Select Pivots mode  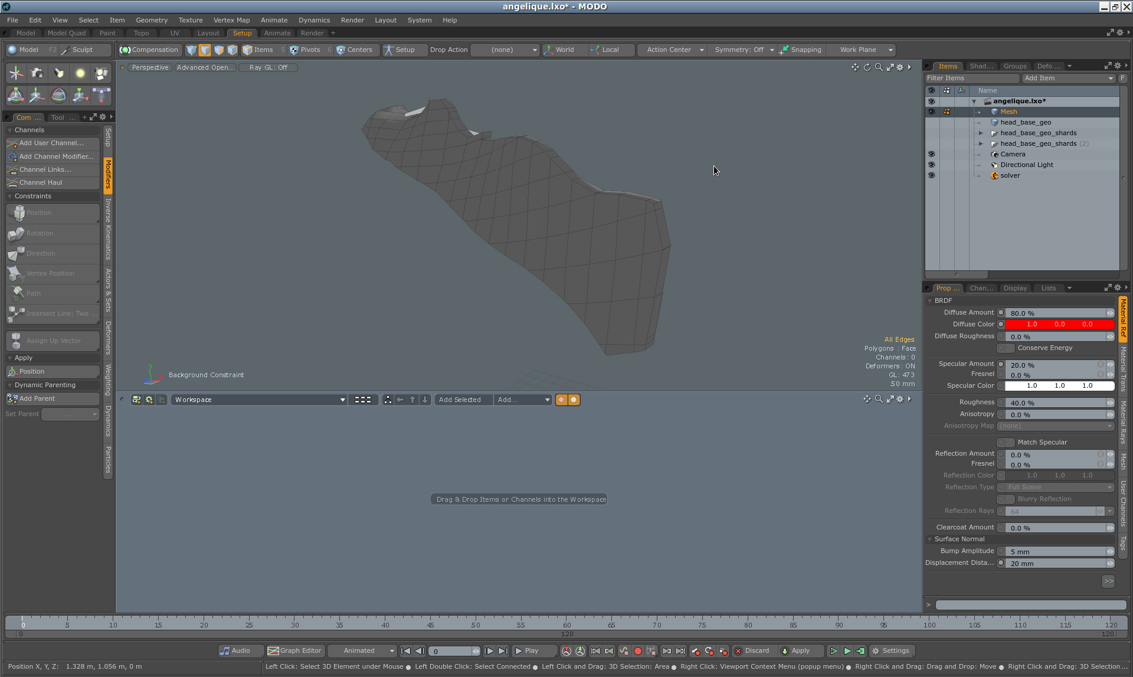tap(305, 50)
